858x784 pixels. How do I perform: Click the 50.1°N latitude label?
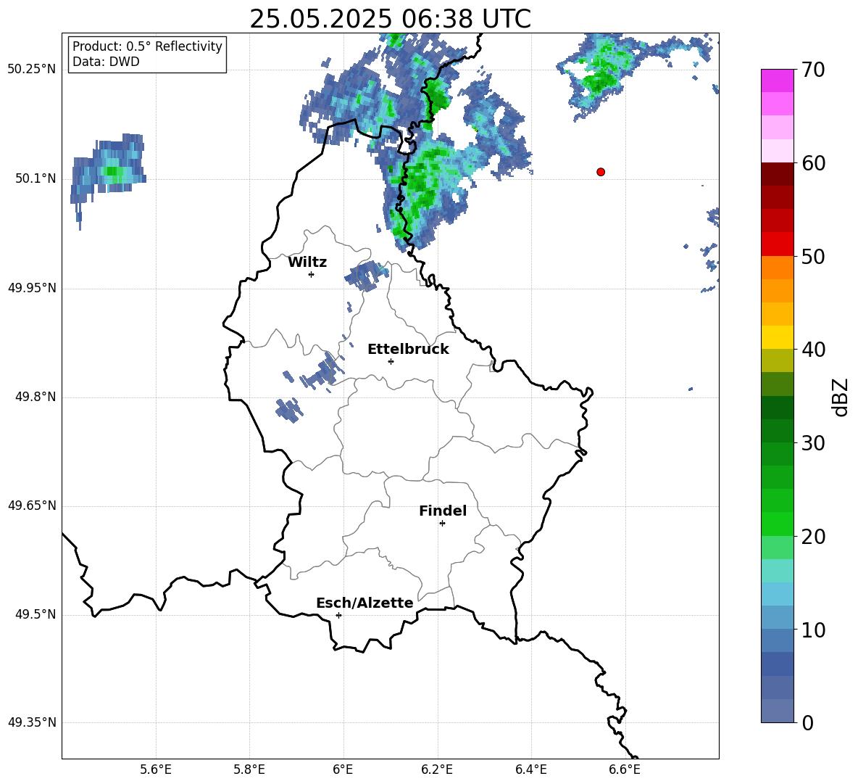pyautogui.click(x=36, y=179)
